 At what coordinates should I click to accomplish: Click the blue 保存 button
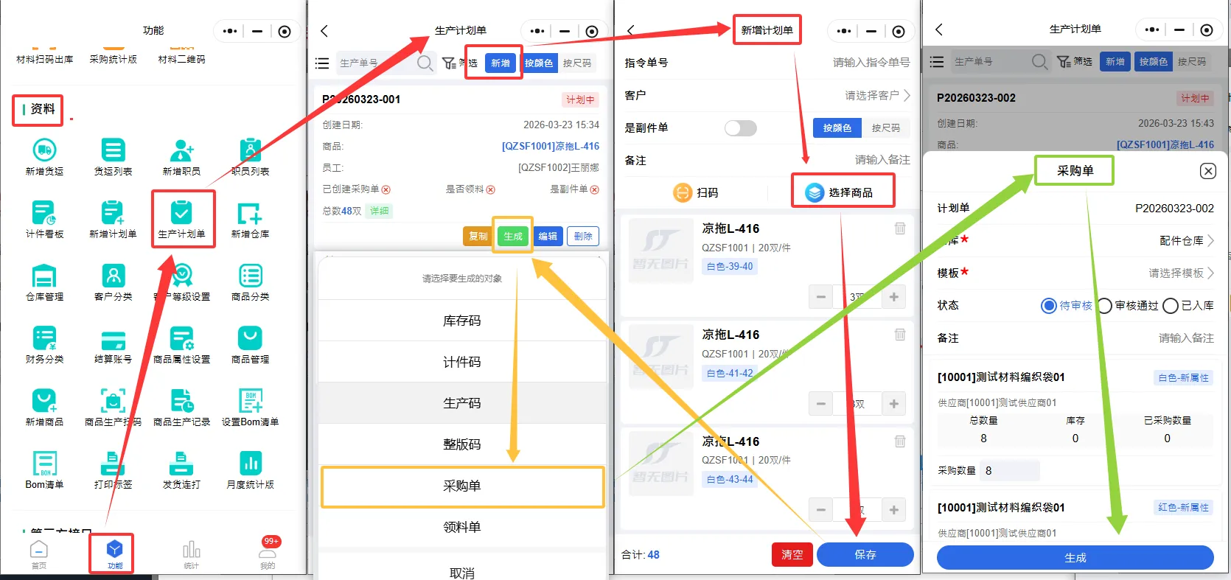coord(865,555)
